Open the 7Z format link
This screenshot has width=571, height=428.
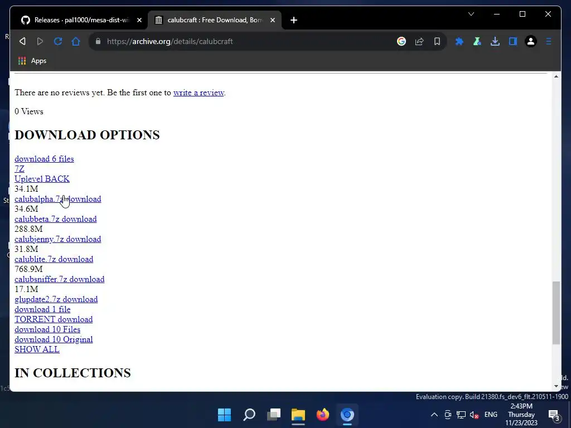click(20, 169)
